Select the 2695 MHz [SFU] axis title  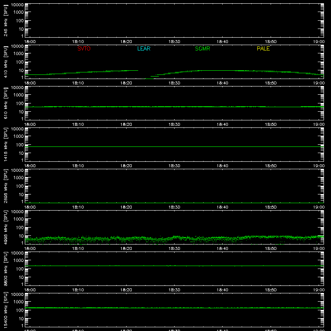[5, 186]
